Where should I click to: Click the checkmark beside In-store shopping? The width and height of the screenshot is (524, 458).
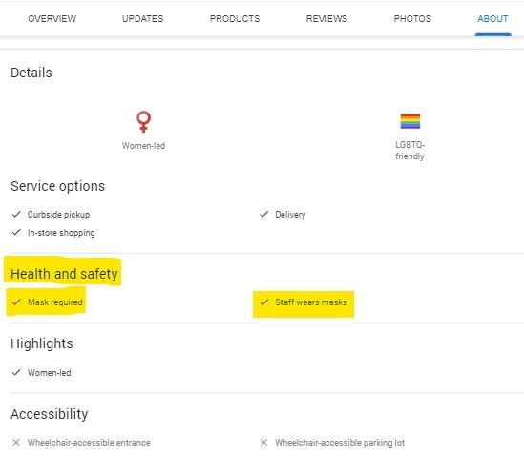pyautogui.click(x=16, y=232)
